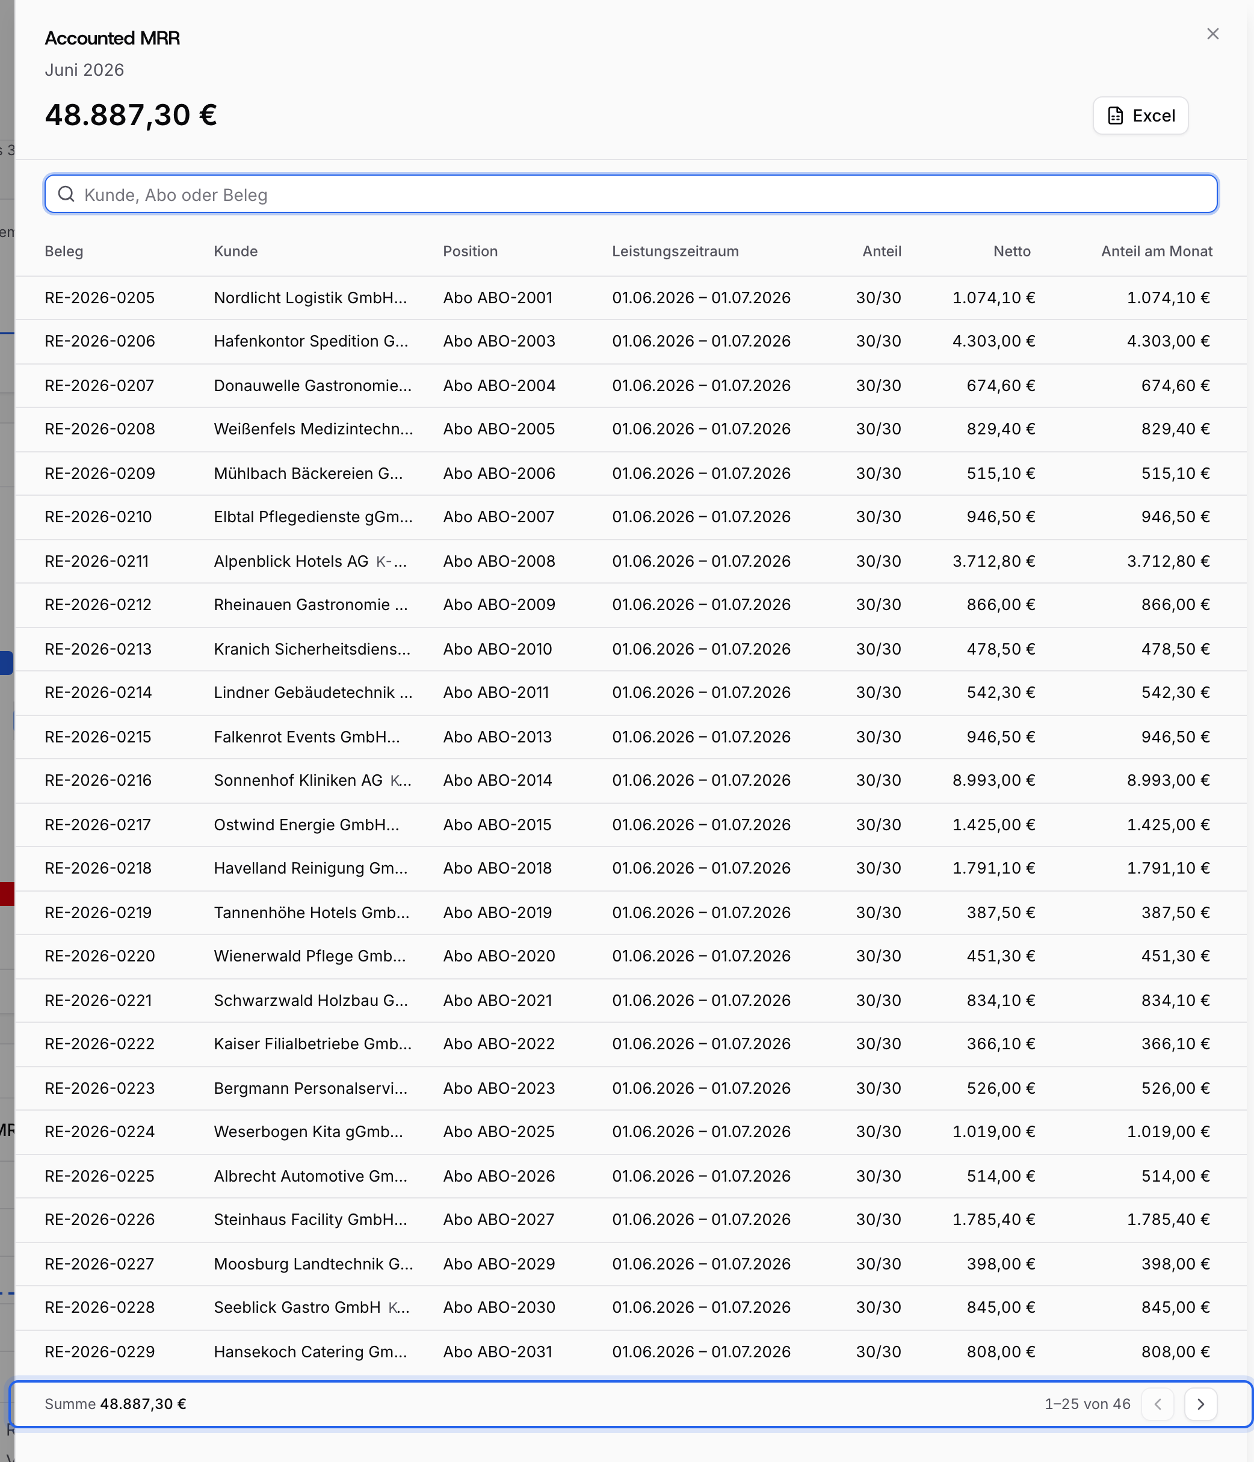Image resolution: width=1254 pixels, height=1462 pixels.
Task: Click the 1–25 von 46 pagination label
Action: point(1087,1404)
